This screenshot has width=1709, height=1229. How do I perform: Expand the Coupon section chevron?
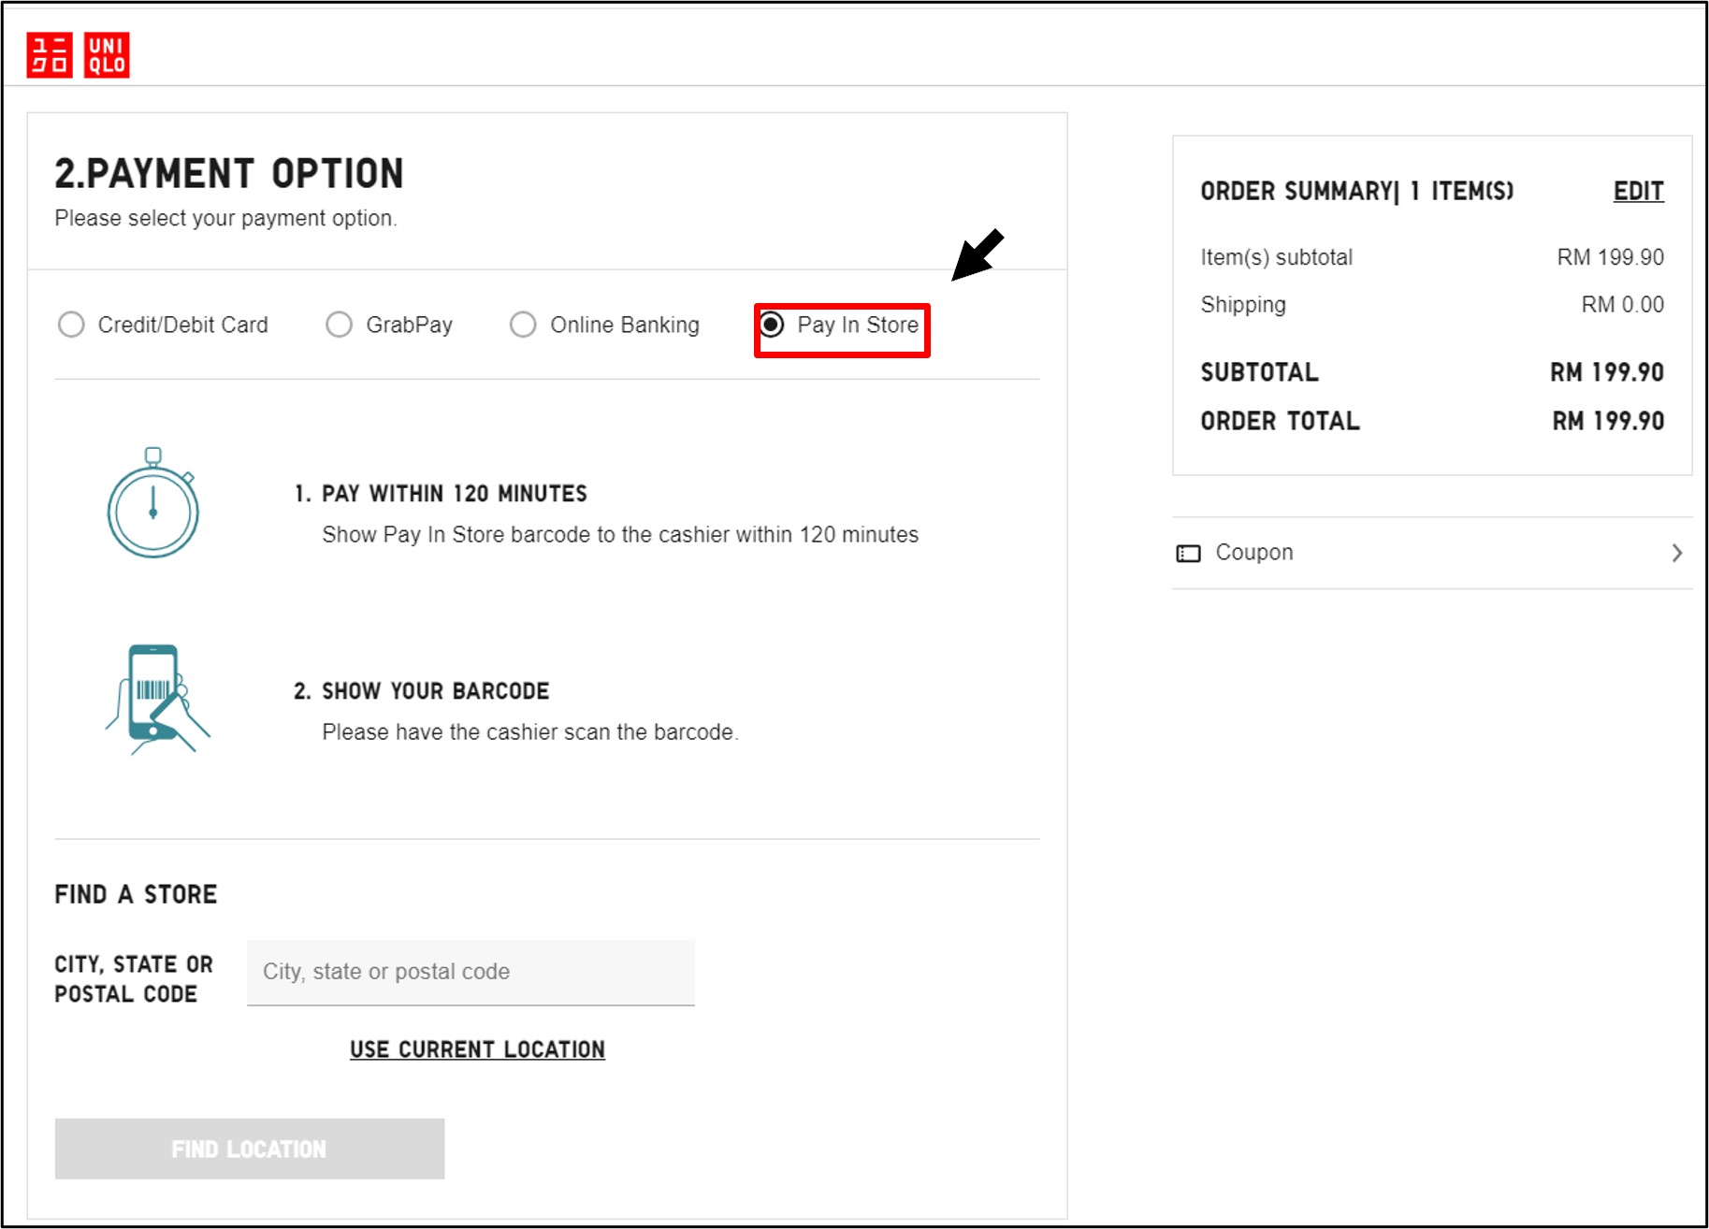1676,553
